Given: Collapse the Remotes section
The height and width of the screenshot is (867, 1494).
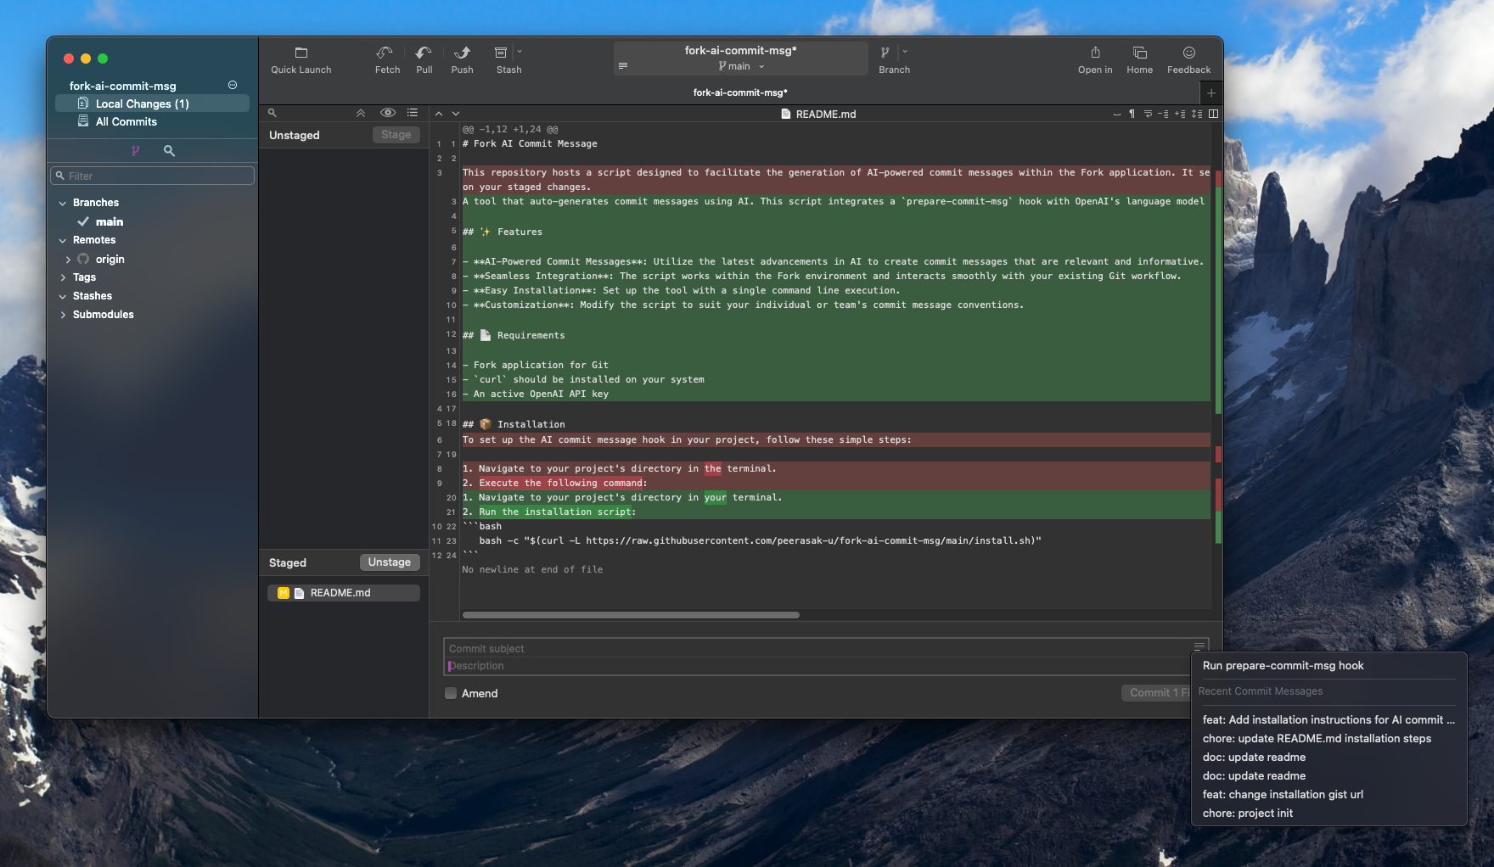Looking at the screenshot, I should coord(63,240).
